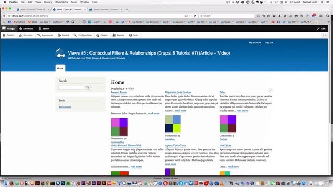The image size is (333, 187).
Task: Click the downloads arrow icon in Firefox toolbar
Action: coord(279,16)
